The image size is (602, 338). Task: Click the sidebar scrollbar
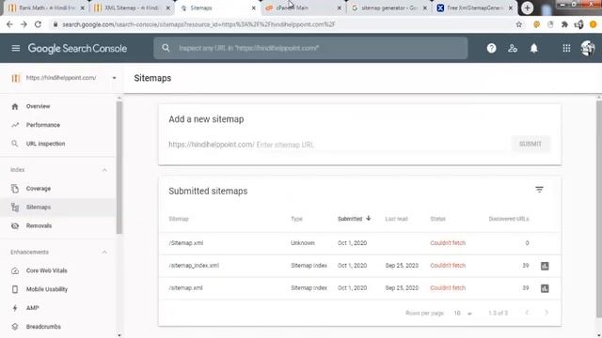[119, 167]
